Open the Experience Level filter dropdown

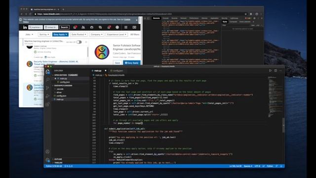click(117, 35)
